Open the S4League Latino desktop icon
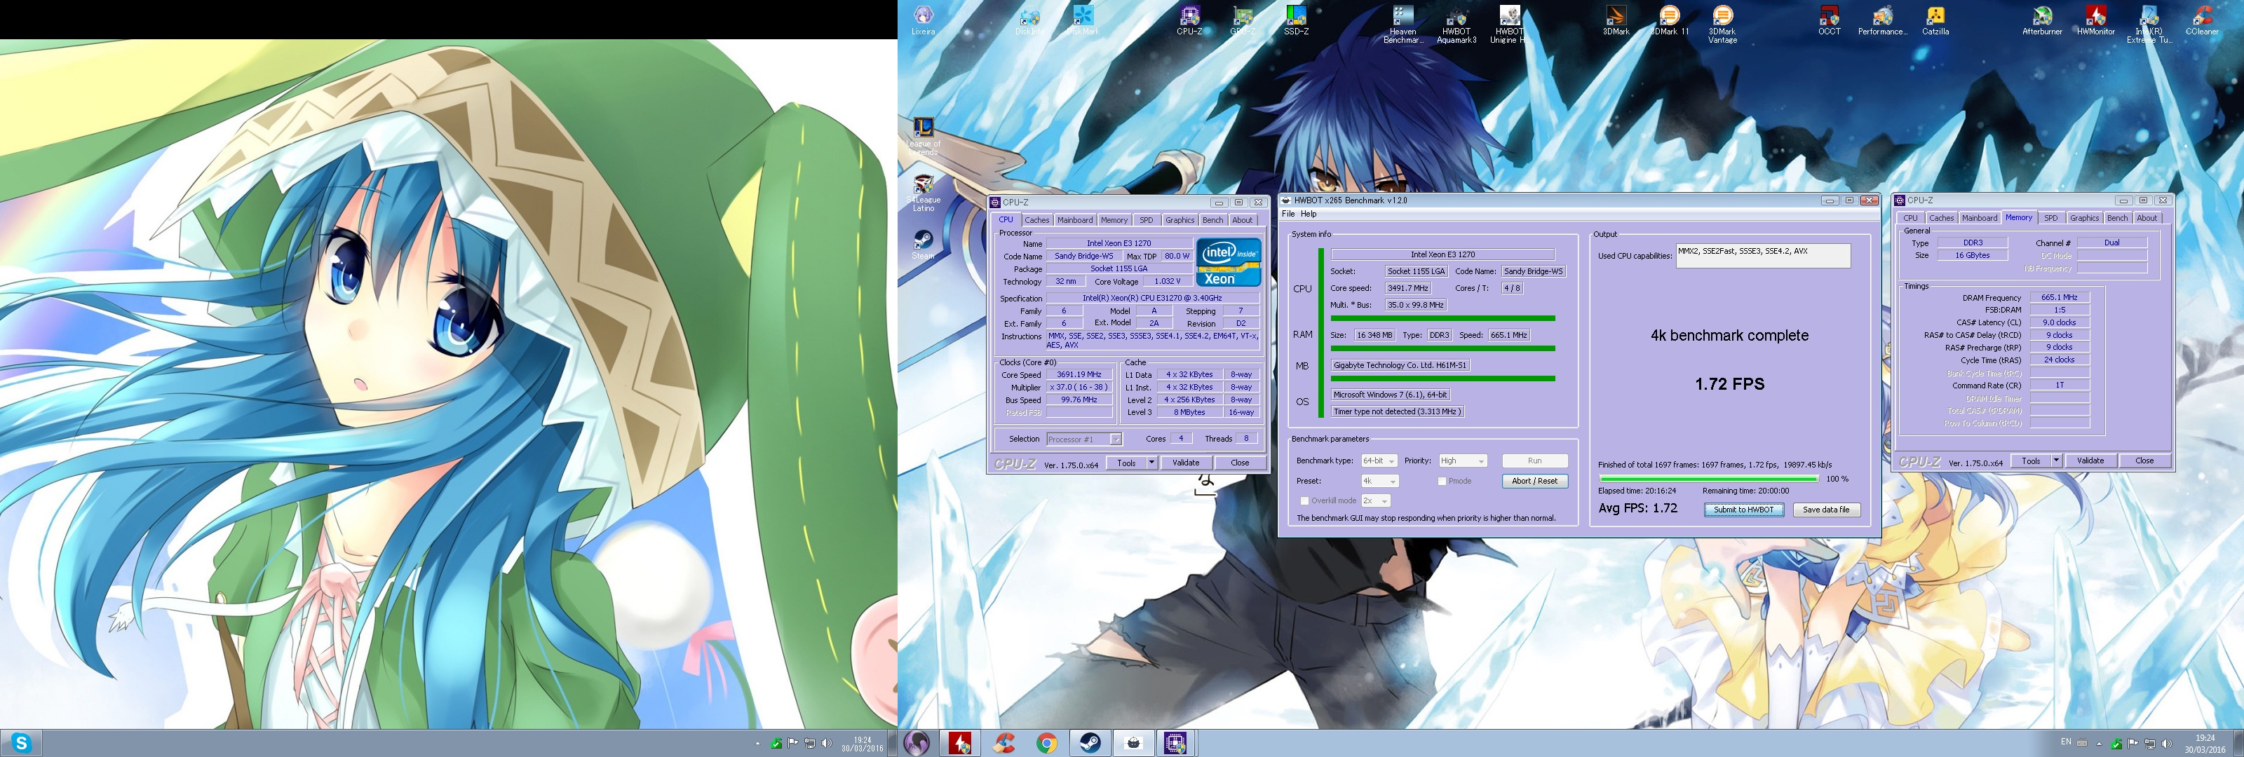2244x757 pixels. 924,193
